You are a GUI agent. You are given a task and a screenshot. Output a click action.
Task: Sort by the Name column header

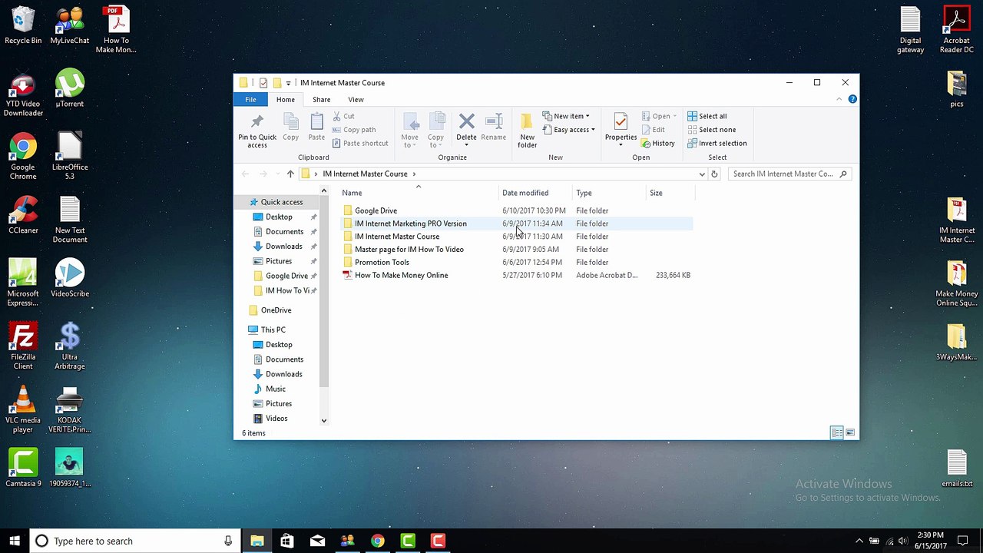pos(352,193)
